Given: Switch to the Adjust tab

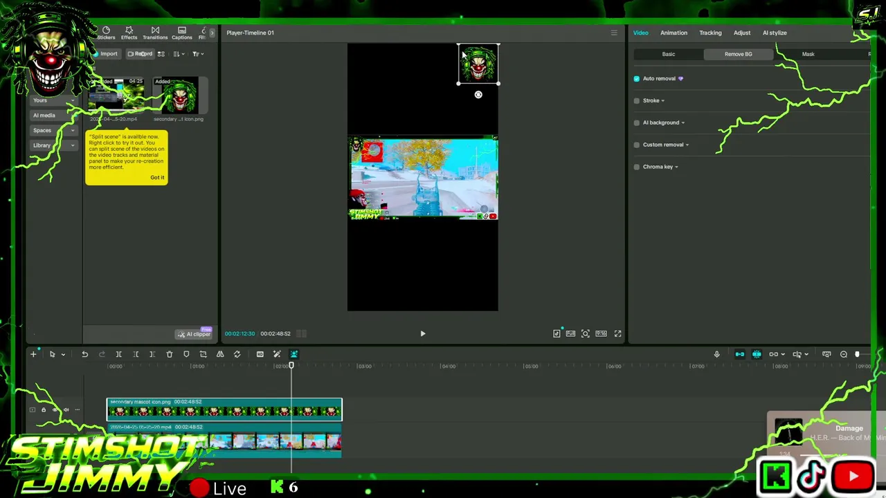Looking at the screenshot, I should tap(742, 33).
